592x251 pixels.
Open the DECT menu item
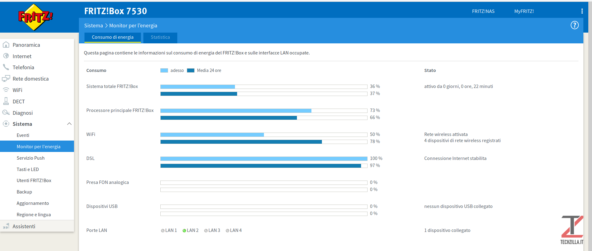click(x=18, y=102)
